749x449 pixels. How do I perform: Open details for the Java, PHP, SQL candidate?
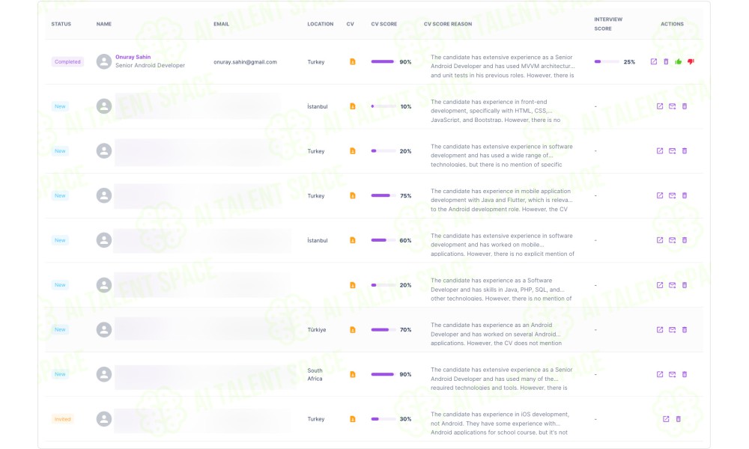click(x=660, y=285)
